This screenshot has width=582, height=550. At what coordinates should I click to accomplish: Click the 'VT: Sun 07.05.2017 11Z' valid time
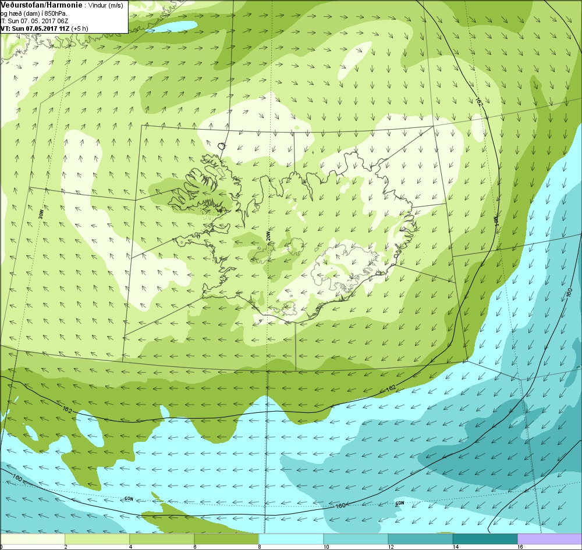pos(36,28)
